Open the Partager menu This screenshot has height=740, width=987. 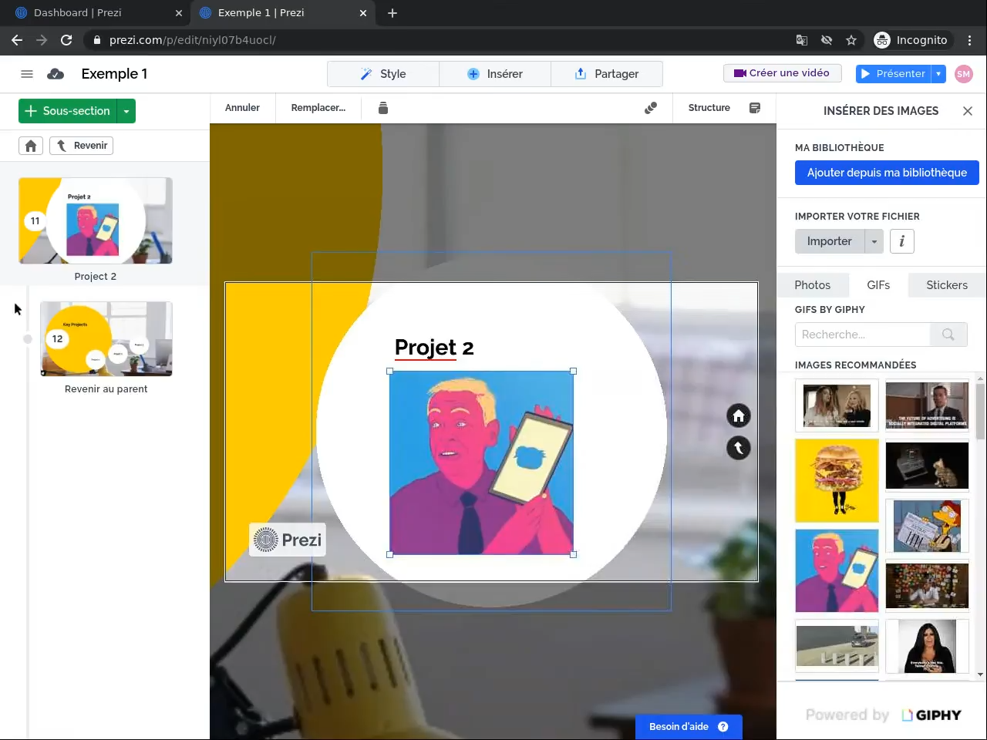pos(607,74)
